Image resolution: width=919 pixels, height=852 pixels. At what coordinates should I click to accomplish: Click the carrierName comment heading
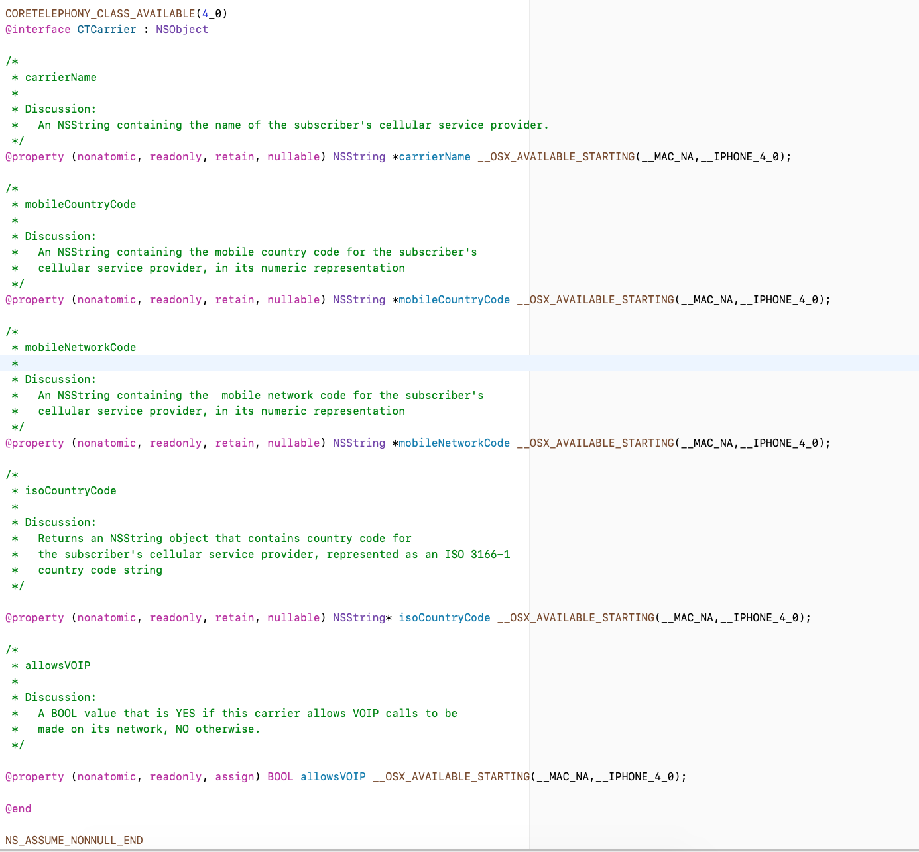[x=61, y=77]
